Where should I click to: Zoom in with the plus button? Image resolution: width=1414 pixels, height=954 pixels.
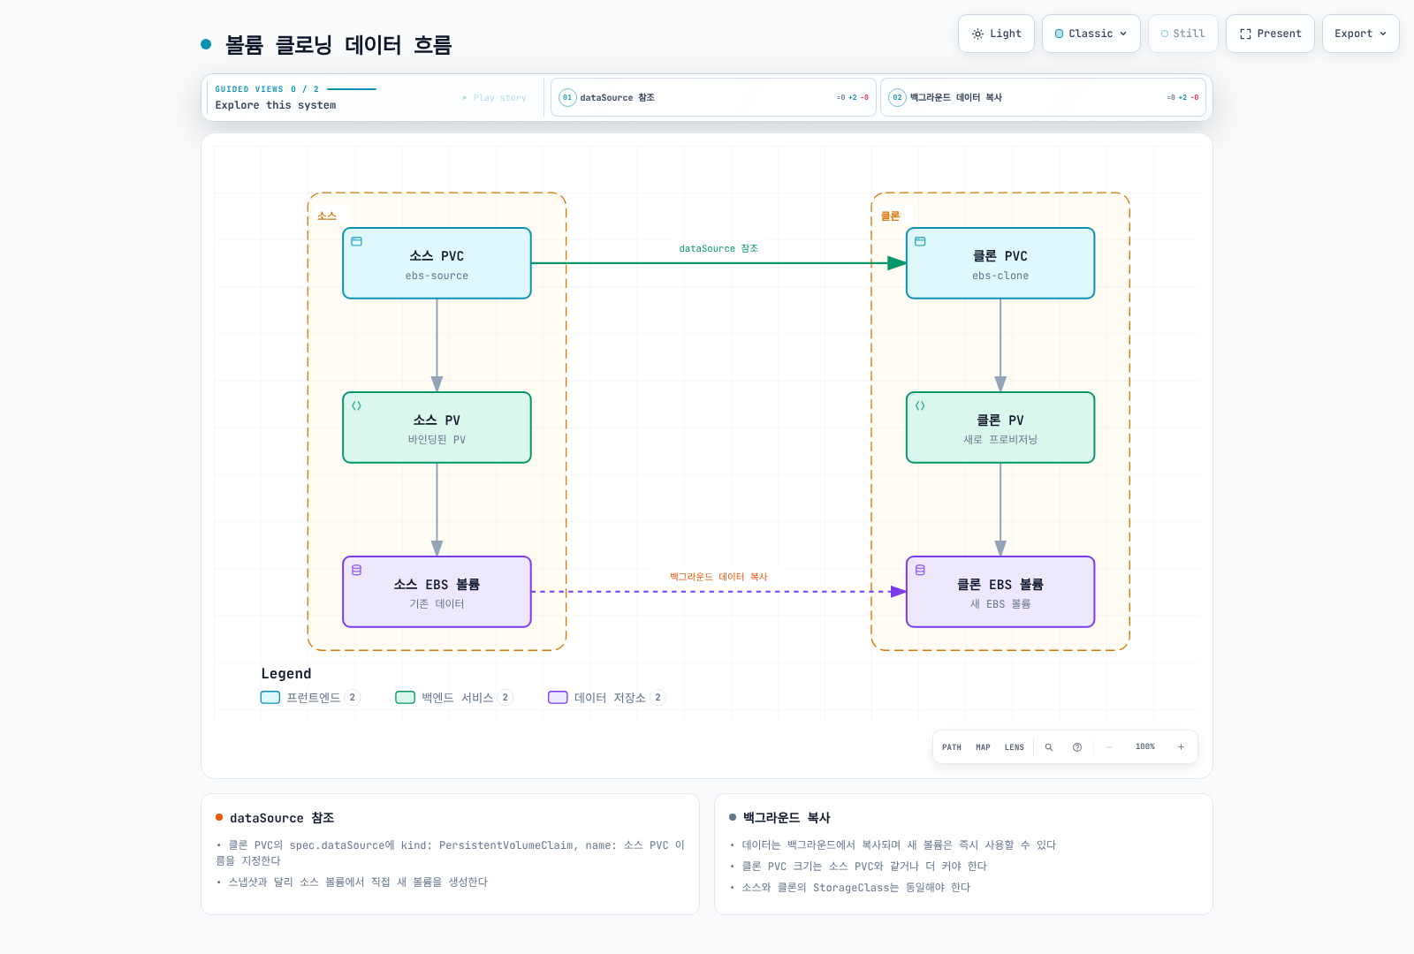pyautogui.click(x=1181, y=747)
